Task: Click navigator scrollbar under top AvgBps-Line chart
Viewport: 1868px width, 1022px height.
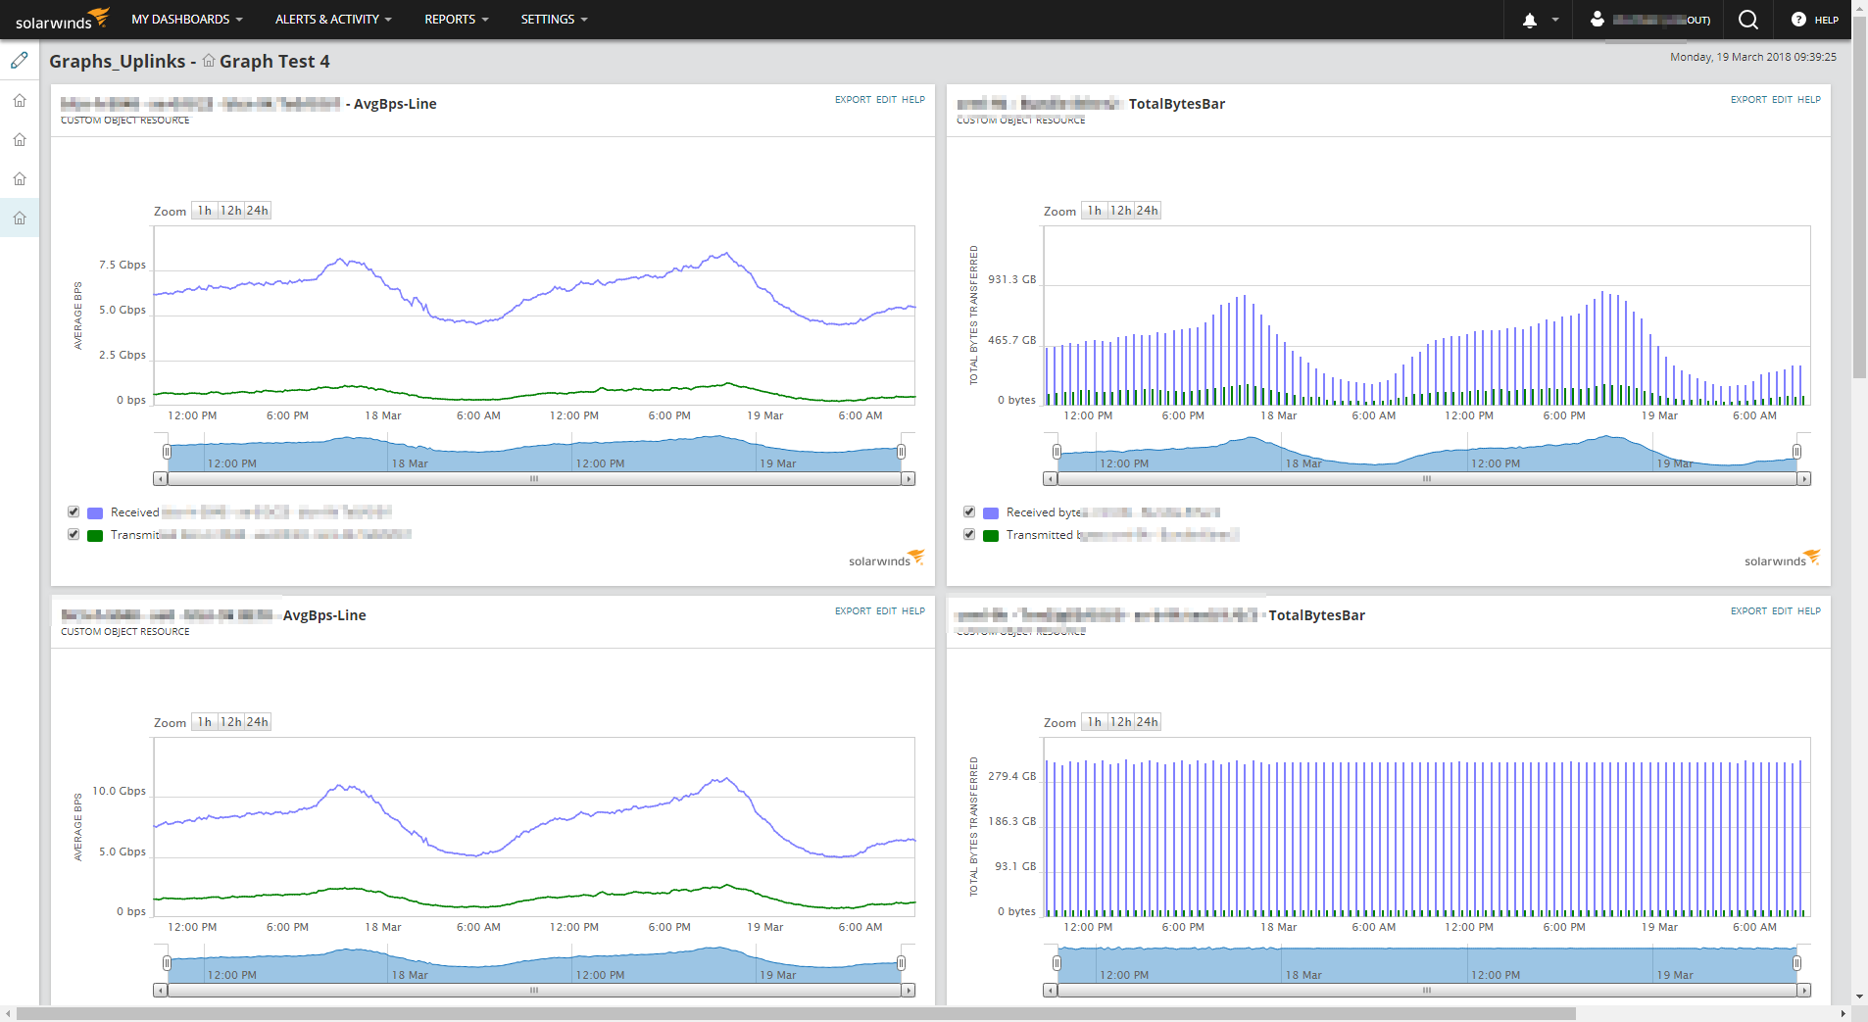Action: click(x=534, y=479)
